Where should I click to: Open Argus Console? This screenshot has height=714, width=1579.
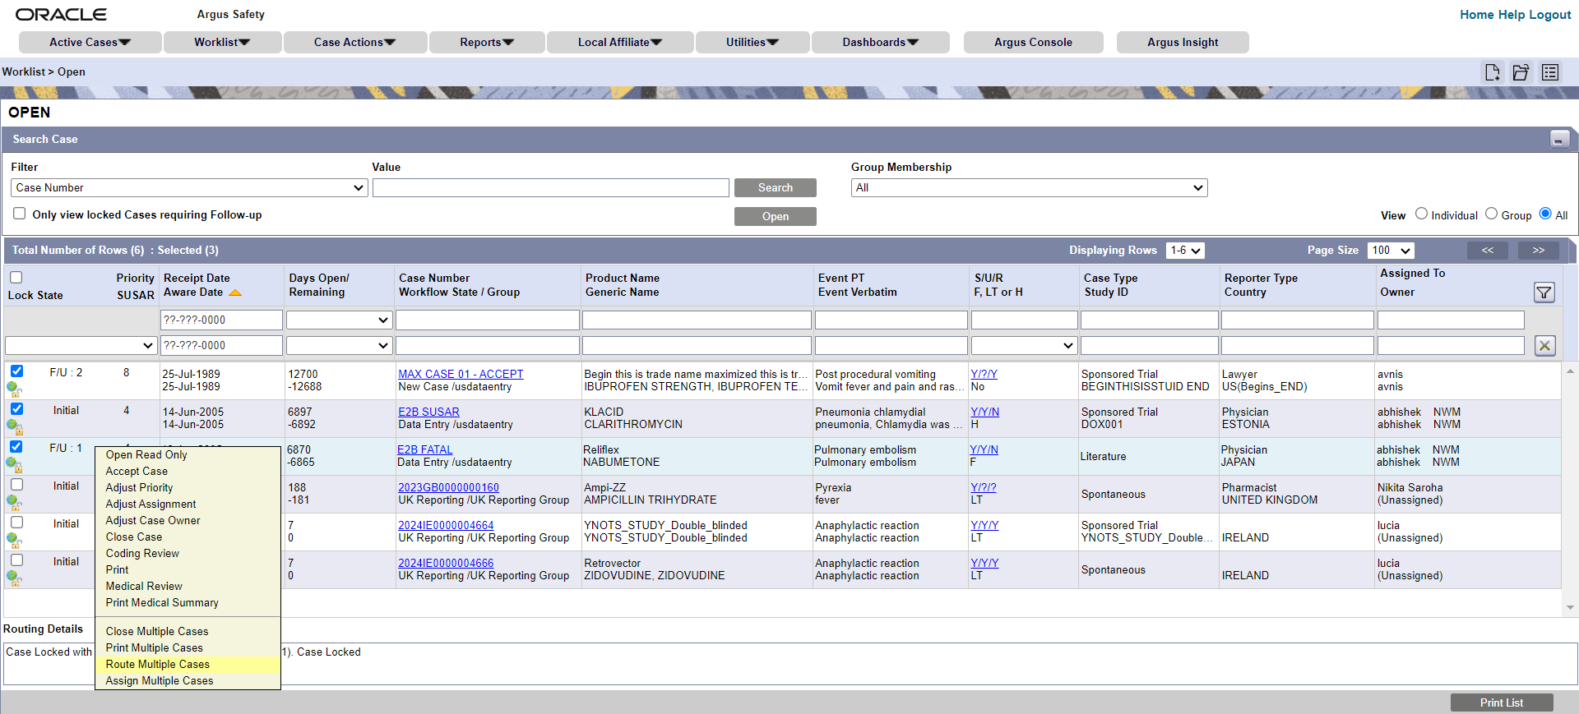[x=1033, y=43]
